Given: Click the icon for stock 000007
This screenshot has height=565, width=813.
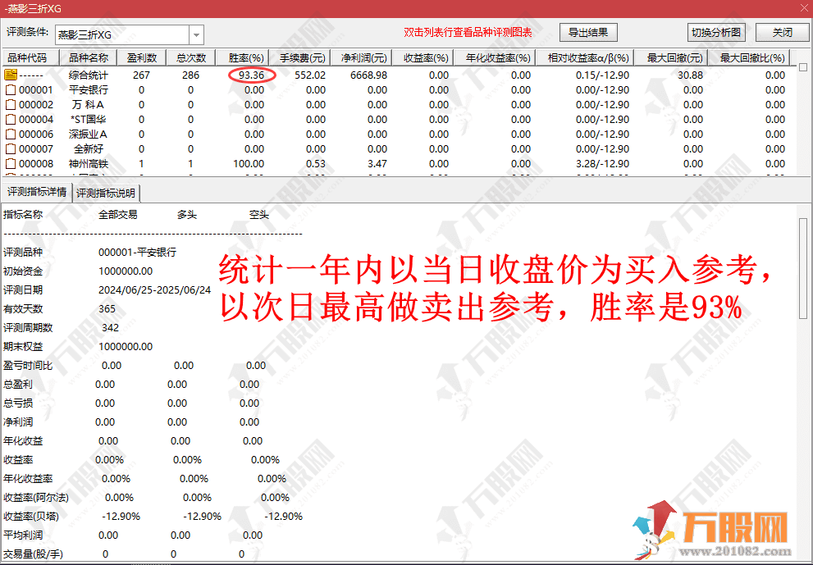Looking at the screenshot, I should point(11,148).
